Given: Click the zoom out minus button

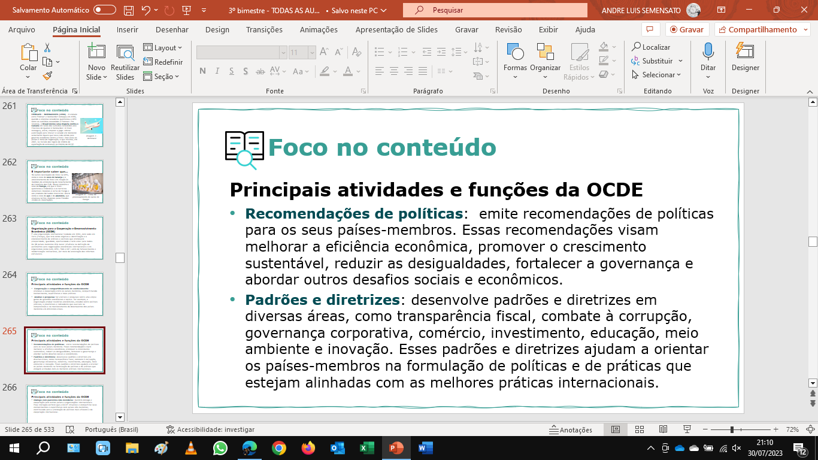Looking at the screenshot, I should pyautogui.click(x=705, y=429).
